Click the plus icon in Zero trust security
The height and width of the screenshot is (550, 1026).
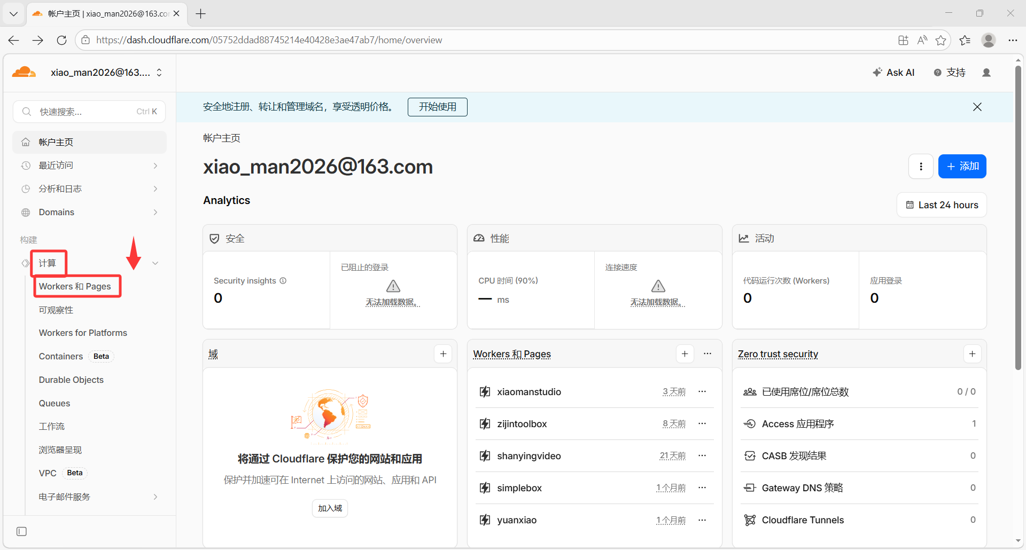972,354
